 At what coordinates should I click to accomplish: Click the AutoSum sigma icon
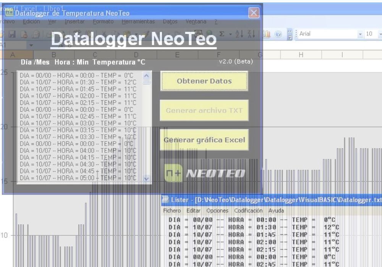pyautogui.click(x=222, y=34)
